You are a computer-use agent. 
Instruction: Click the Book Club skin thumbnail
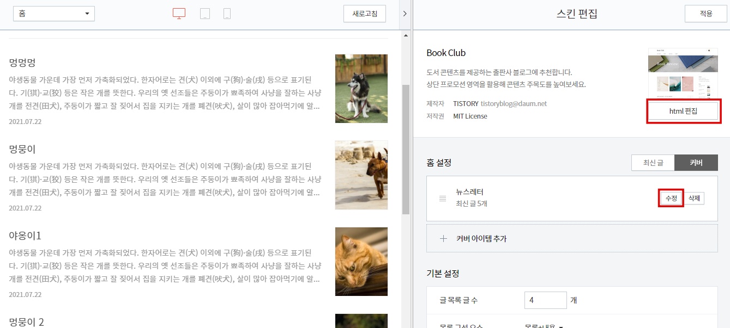[683, 73]
